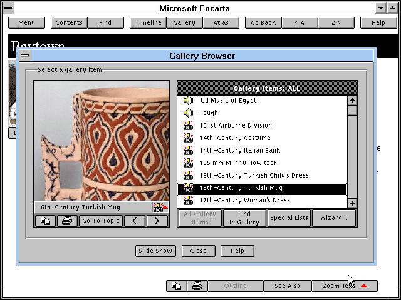The image size is (401, 300).
Task: Select 101st Airborne Division item
Action: [x=262, y=125]
